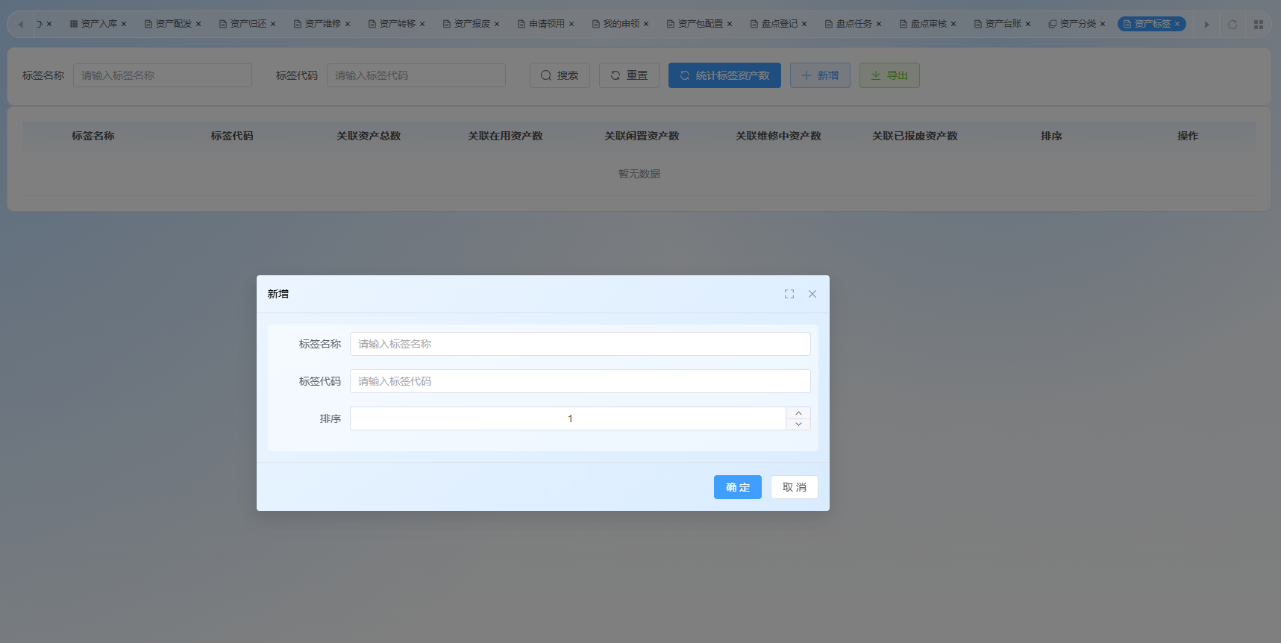Close the 资产转移 tab

[x=422, y=24]
